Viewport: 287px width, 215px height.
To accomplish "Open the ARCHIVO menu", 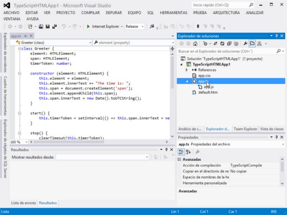I will (x=11, y=13).
